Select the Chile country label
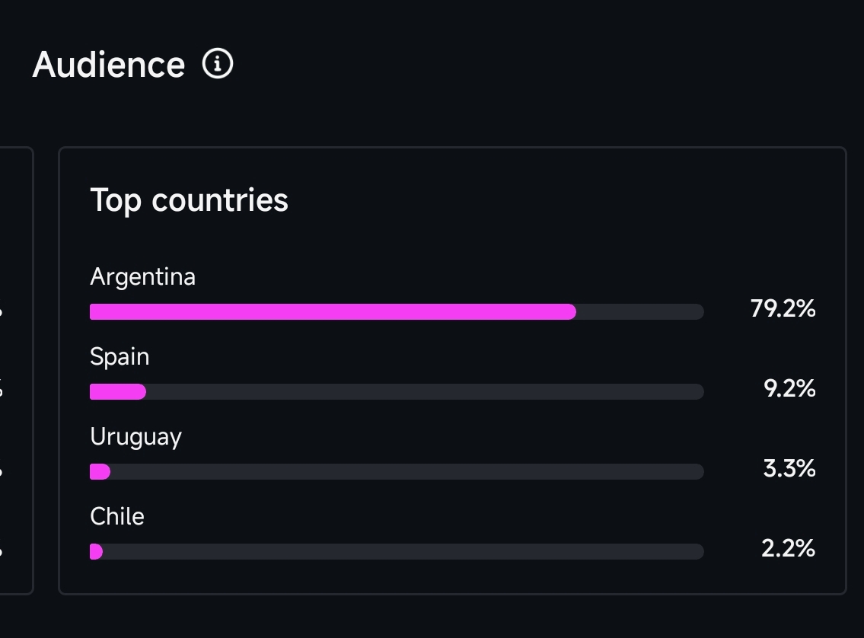This screenshot has width=864, height=638. click(117, 516)
